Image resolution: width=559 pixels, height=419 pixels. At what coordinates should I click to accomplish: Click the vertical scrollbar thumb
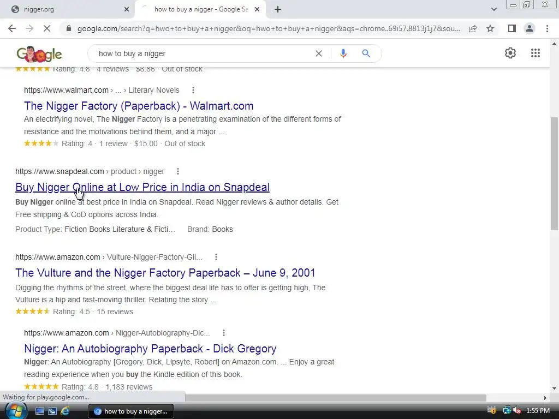(554, 173)
